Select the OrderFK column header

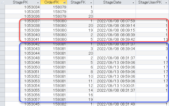pos(52,2)
